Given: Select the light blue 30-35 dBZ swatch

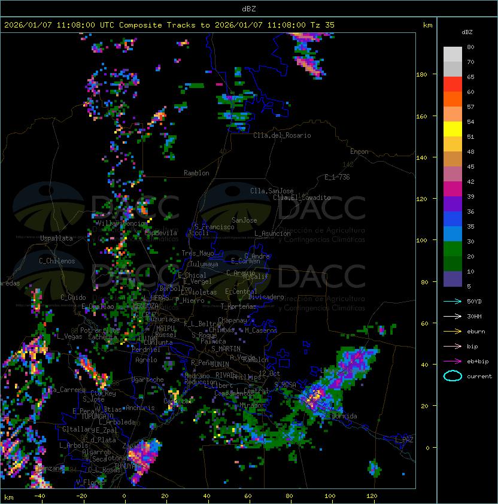Looking at the screenshot, I should tap(453, 234).
